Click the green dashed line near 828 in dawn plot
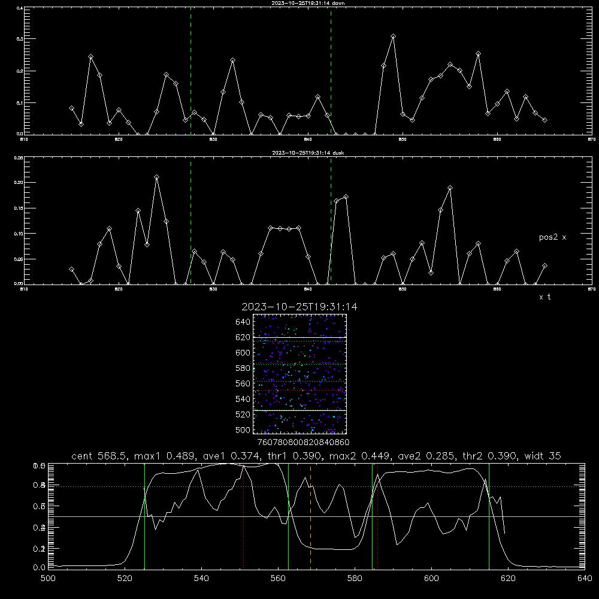The height and width of the screenshot is (599, 599). [190, 71]
